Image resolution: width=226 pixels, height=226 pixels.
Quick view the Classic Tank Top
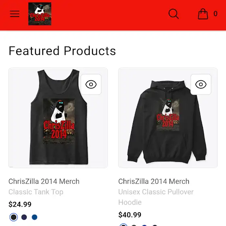91,84
